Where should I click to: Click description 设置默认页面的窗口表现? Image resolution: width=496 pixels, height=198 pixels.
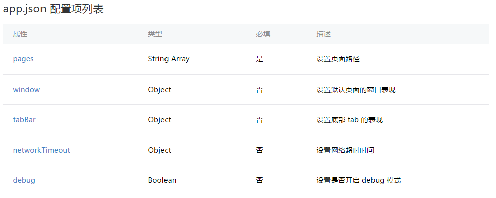tap(356, 89)
